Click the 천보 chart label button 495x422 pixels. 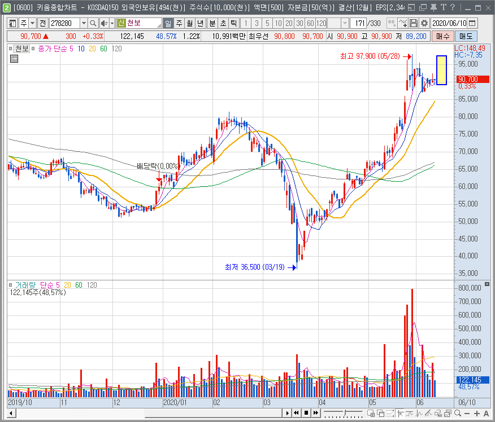(22, 49)
